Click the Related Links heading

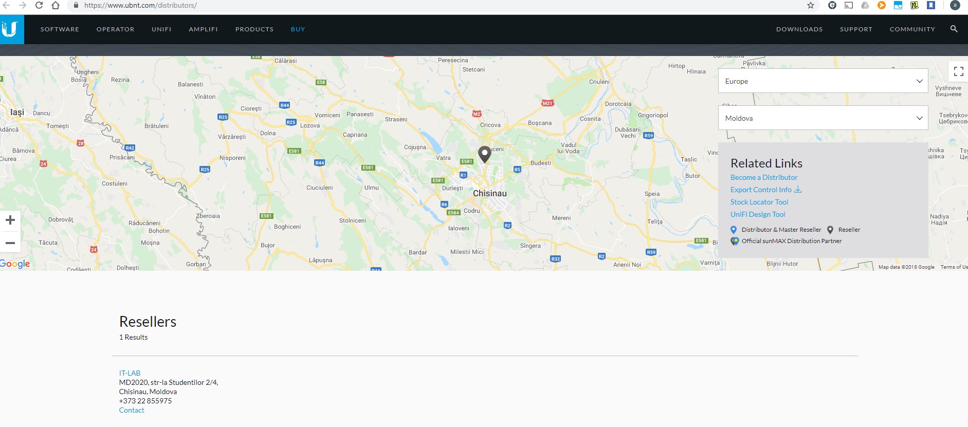766,163
